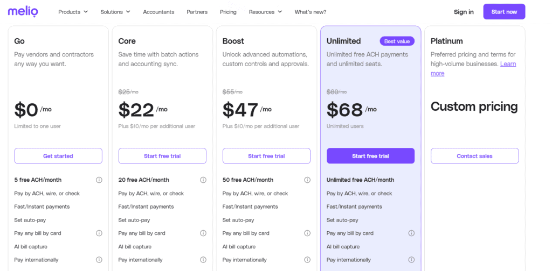Expand the Products dropdown menu
This screenshot has height=271, width=552.
click(x=73, y=12)
